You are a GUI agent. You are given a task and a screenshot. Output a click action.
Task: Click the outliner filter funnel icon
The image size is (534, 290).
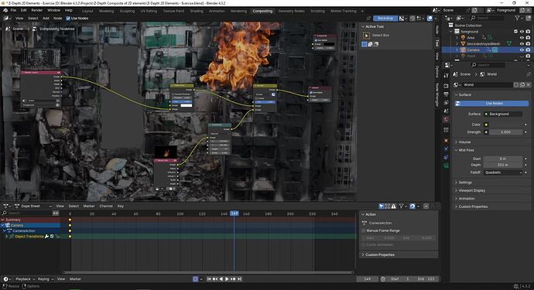[x=517, y=18]
